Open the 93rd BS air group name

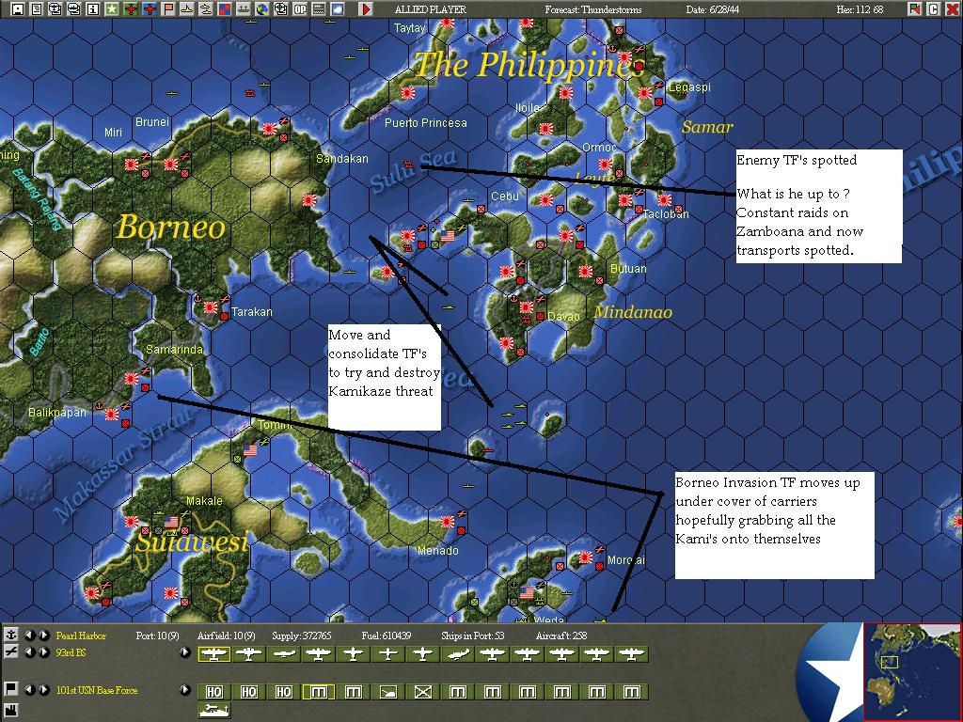coord(71,652)
